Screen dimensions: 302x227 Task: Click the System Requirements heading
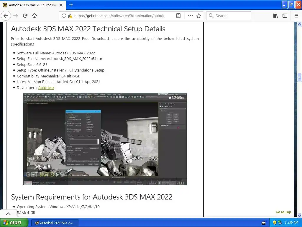pos(91,197)
